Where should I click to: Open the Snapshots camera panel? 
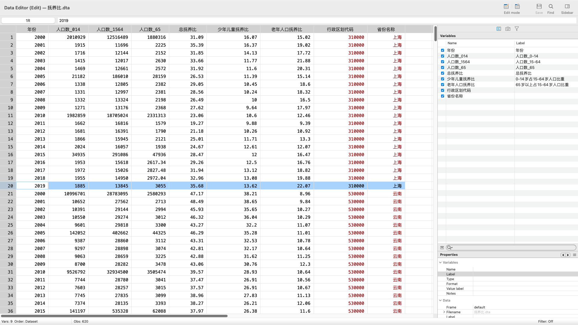(508, 29)
